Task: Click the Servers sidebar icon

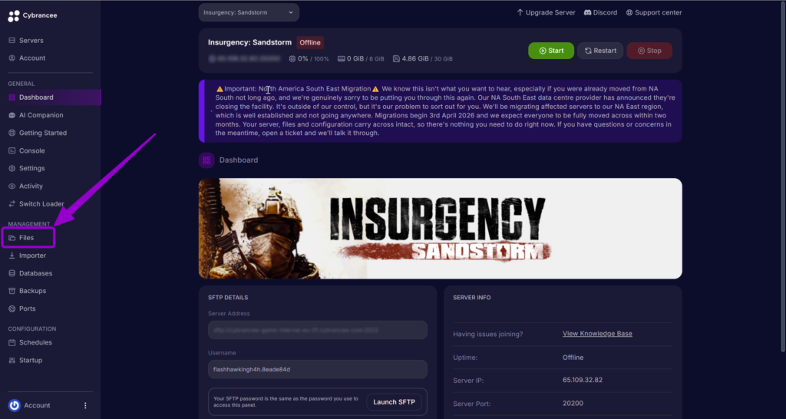Action: click(12, 41)
